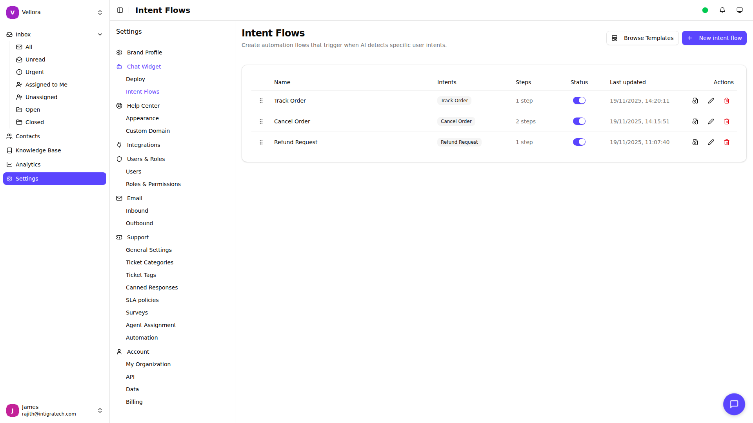
Task: Delete the Cancel Order flow
Action: [x=727, y=121]
